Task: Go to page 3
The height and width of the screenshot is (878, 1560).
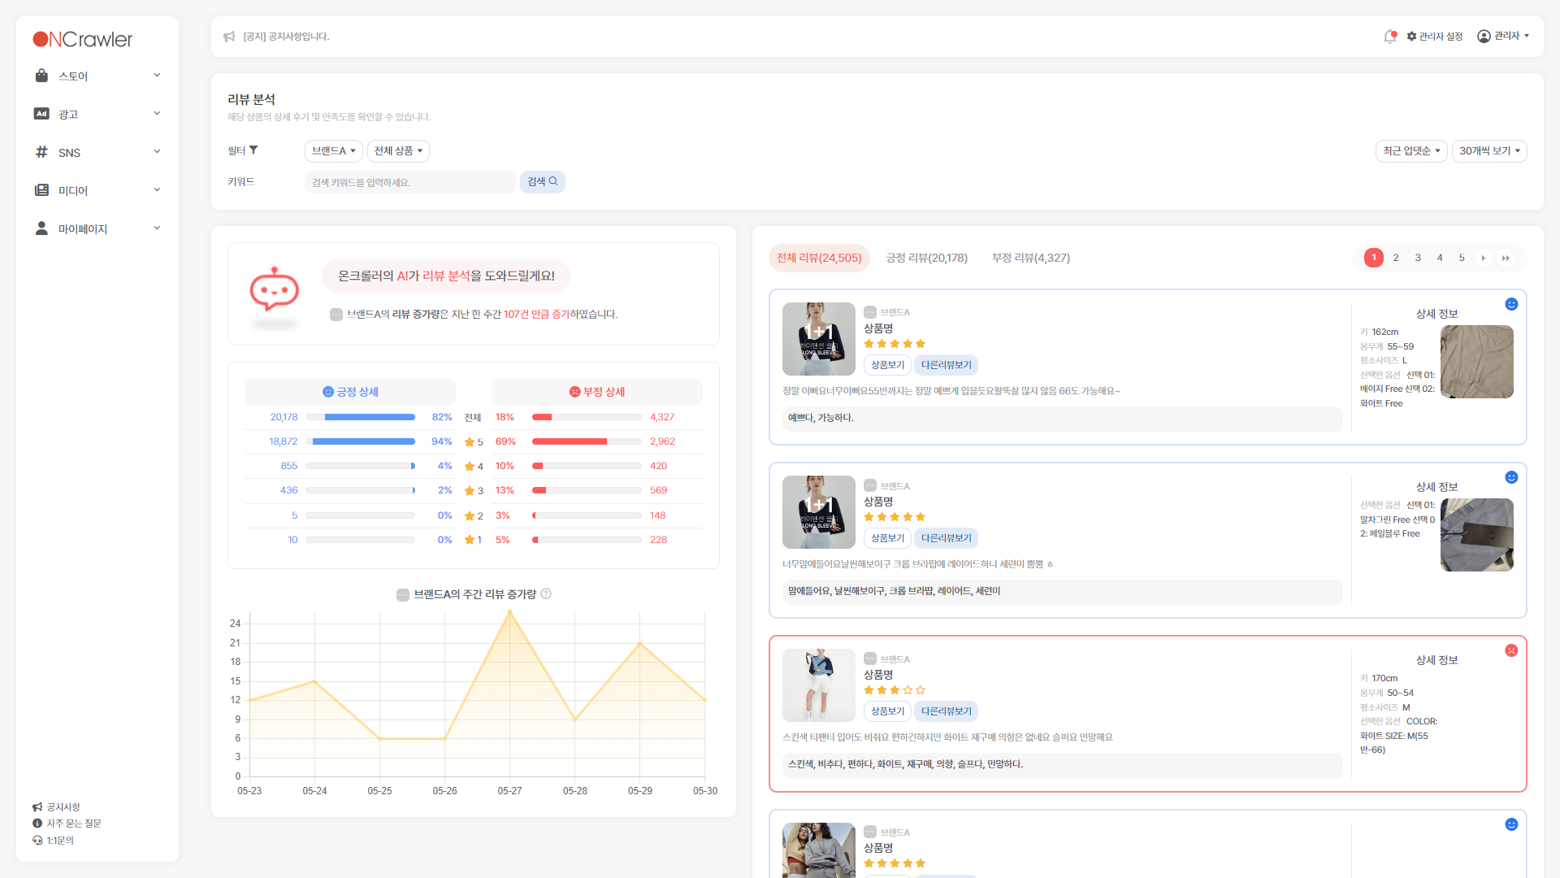Action: tap(1418, 259)
